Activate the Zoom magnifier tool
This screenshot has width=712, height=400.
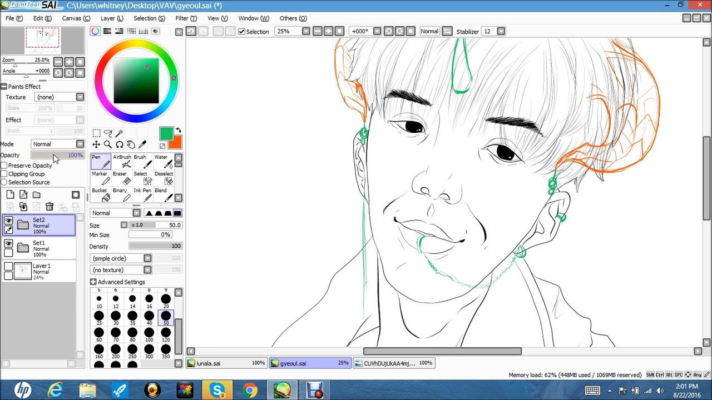point(108,144)
